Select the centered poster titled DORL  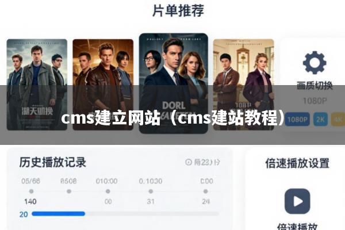(x=174, y=83)
